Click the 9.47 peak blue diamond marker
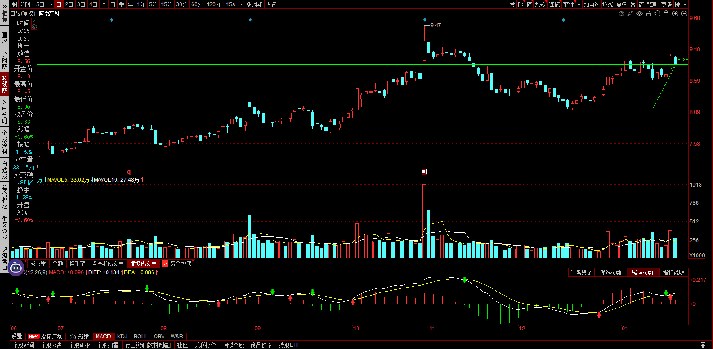Screen dimensions: 713x349 point(425,20)
